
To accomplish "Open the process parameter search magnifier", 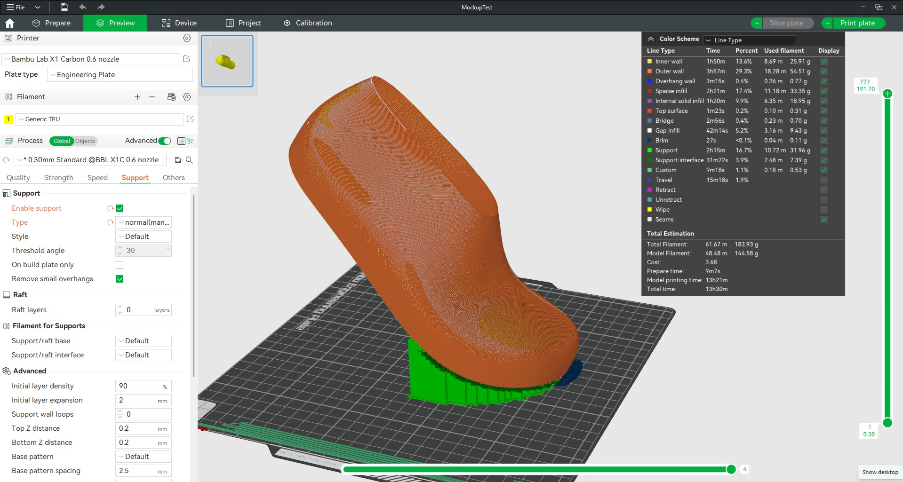I will coord(189,160).
